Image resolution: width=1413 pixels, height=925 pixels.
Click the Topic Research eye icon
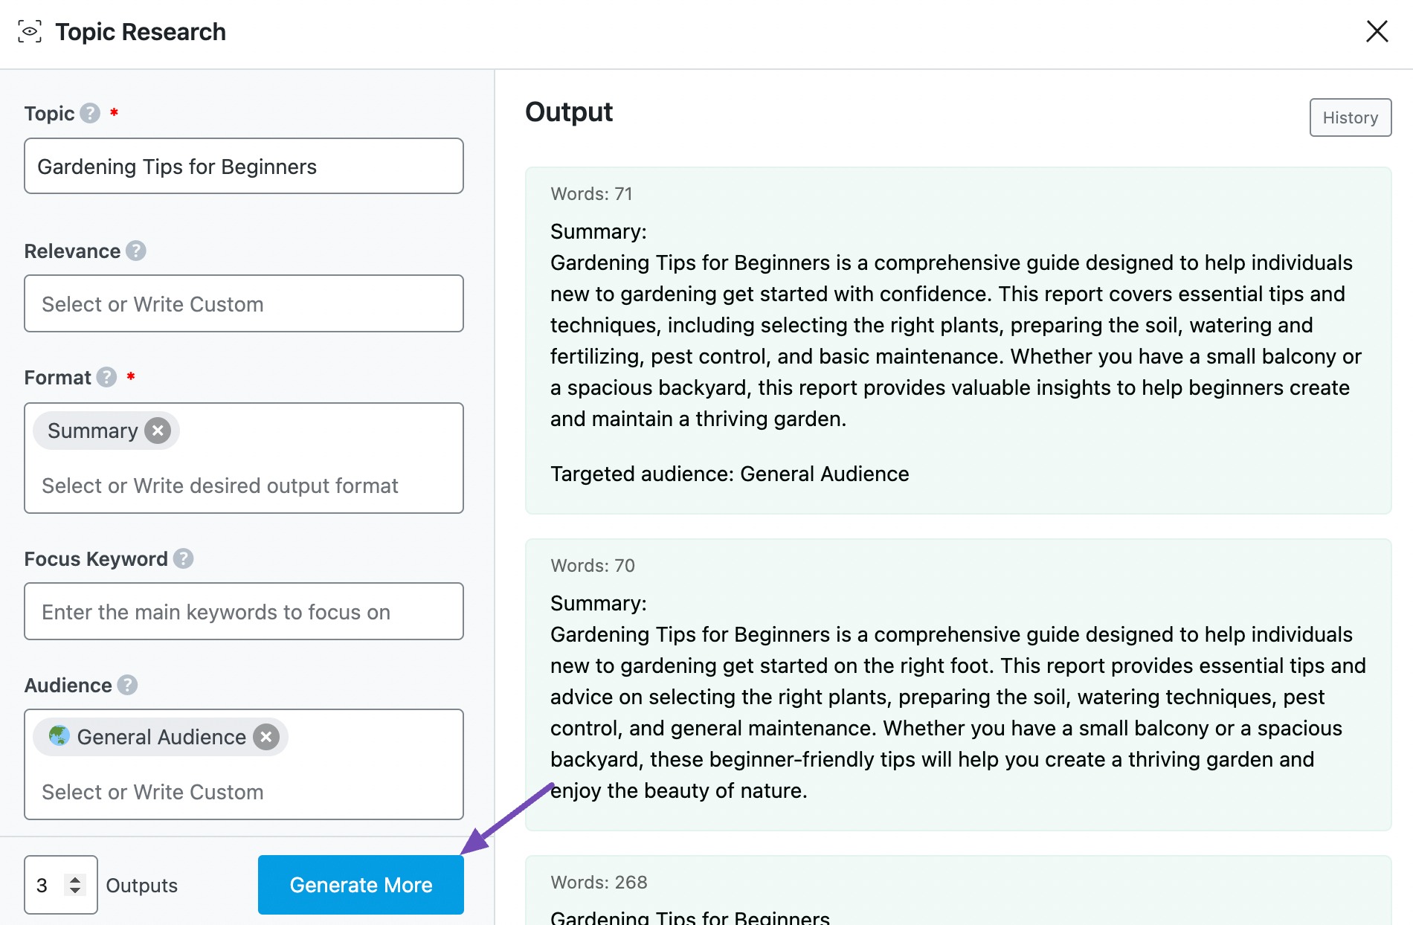click(x=30, y=31)
